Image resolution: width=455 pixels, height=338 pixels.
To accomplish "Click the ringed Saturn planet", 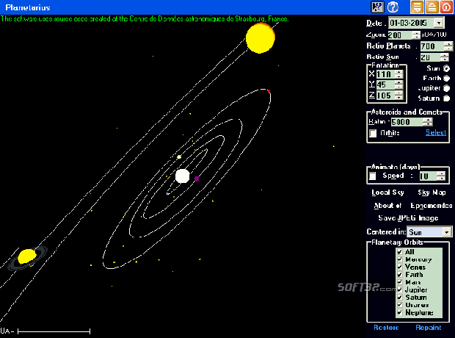I will click(27, 257).
